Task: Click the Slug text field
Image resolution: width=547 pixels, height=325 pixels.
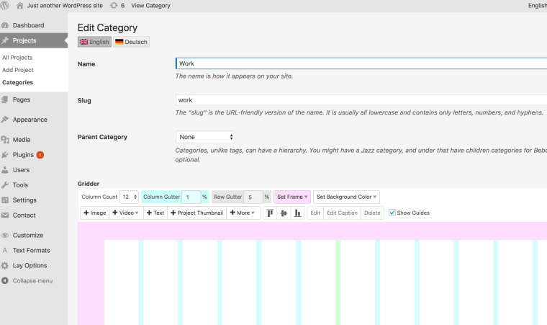Action: 360,100
